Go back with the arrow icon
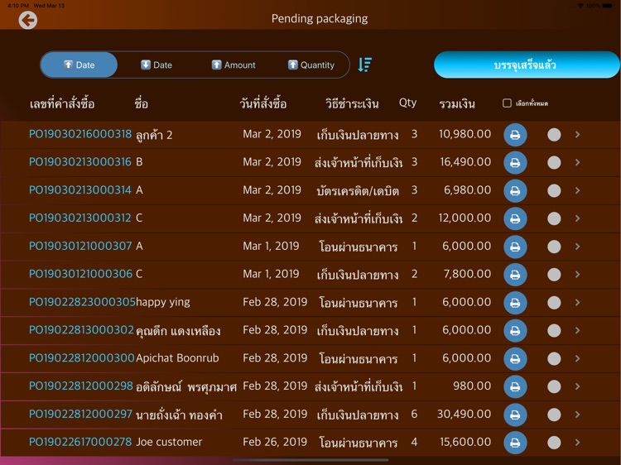The image size is (621, 465). tap(27, 20)
